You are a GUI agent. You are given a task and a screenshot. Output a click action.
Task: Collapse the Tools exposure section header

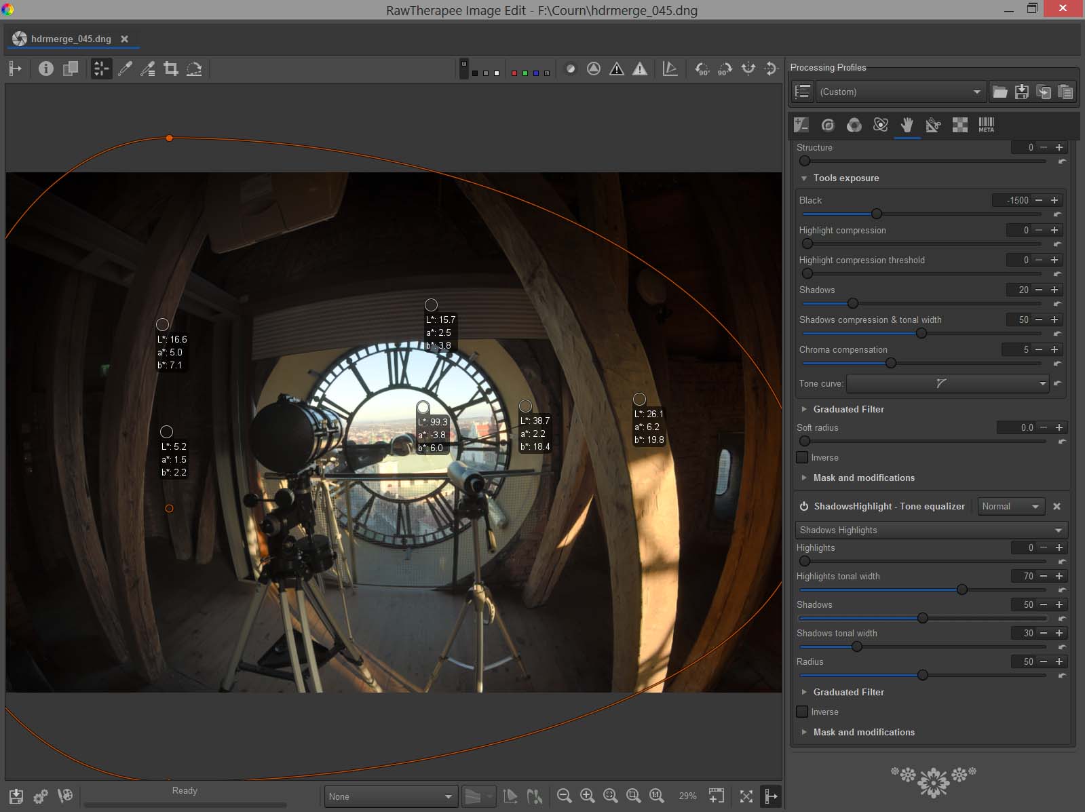coord(845,178)
